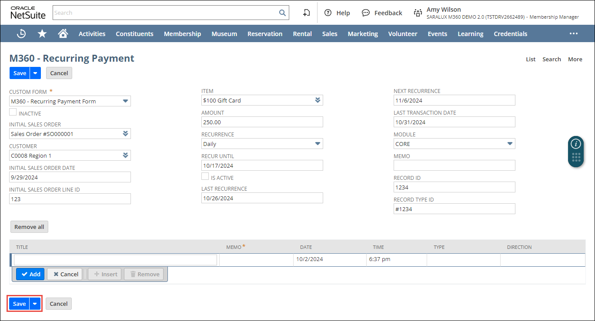Open the bottom Save button dropdown arrow
Viewport: 595px width, 321px height.
pyautogui.click(x=35, y=304)
